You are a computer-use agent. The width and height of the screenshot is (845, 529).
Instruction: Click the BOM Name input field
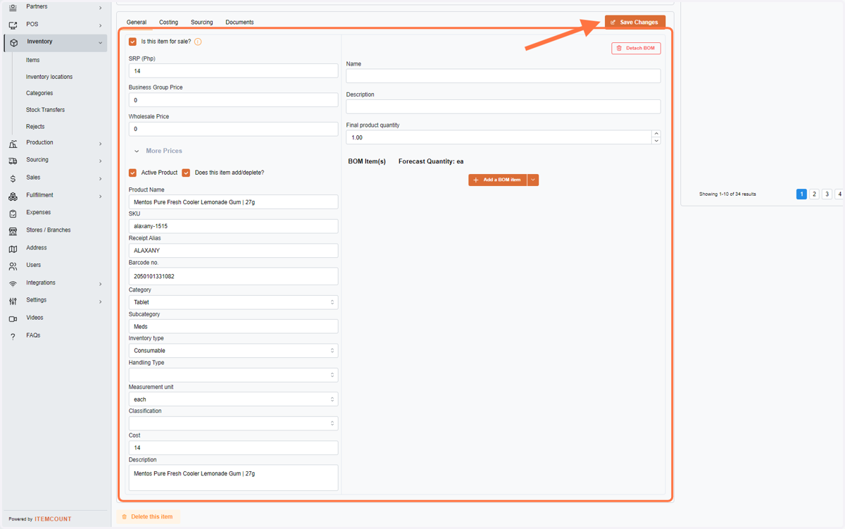pyautogui.click(x=503, y=76)
